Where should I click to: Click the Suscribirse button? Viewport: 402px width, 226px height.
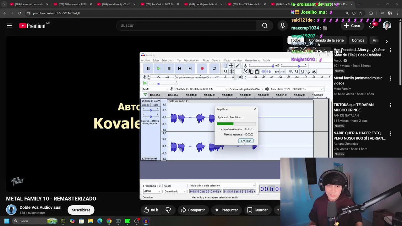pos(81,210)
